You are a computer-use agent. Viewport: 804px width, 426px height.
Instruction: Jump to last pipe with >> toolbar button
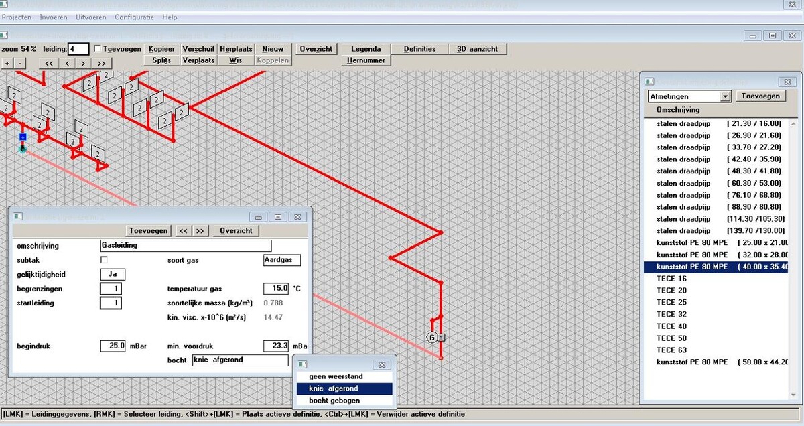pos(102,63)
